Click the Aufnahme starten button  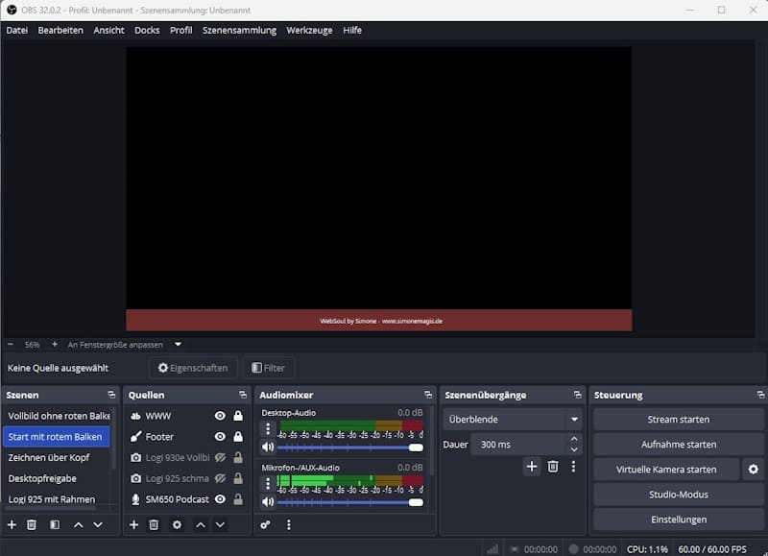point(678,444)
